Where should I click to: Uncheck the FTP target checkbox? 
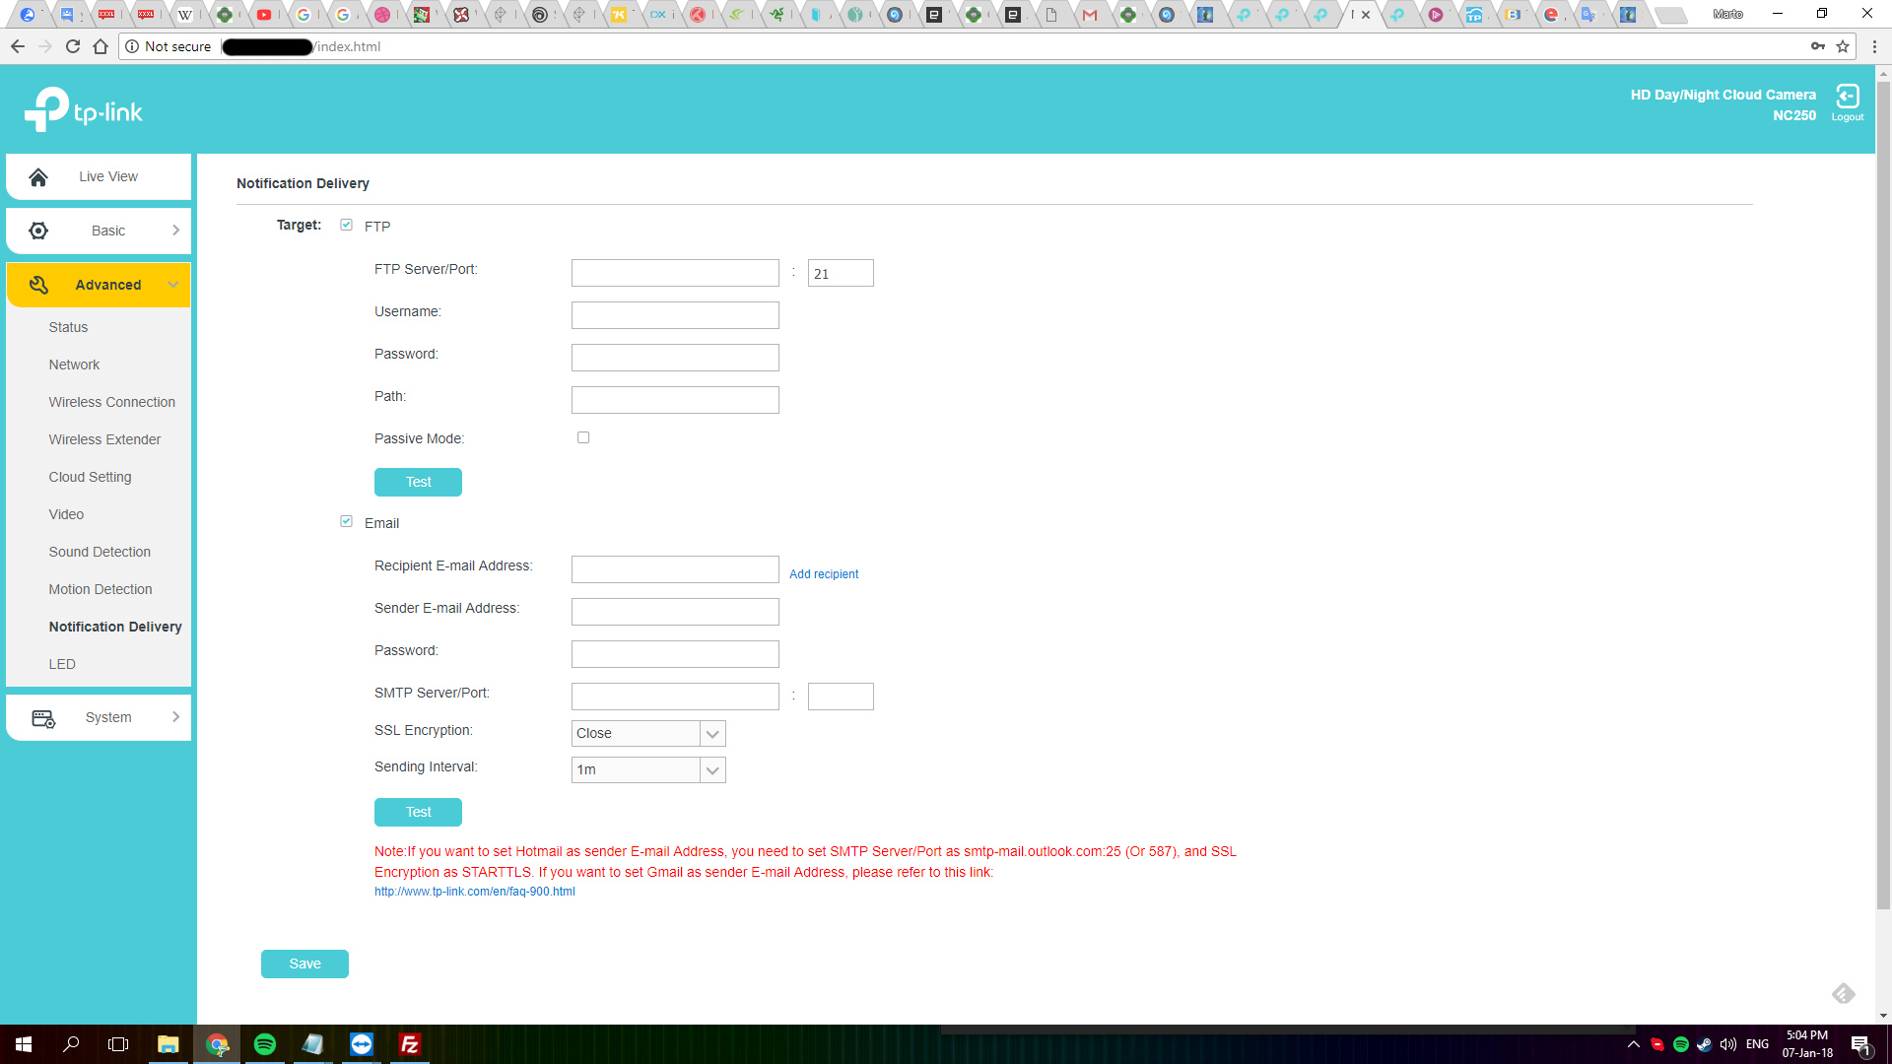tap(346, 225)
